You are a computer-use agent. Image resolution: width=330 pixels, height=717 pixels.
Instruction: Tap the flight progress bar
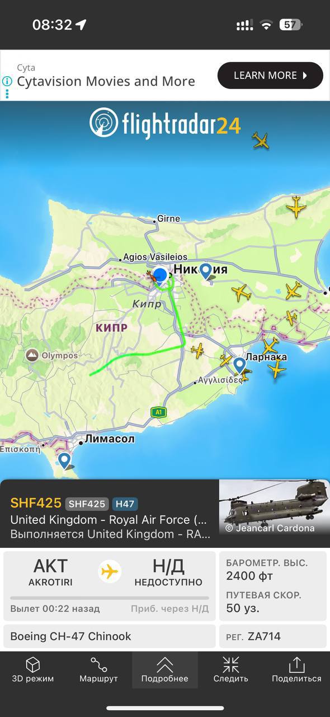pos(110,598)
